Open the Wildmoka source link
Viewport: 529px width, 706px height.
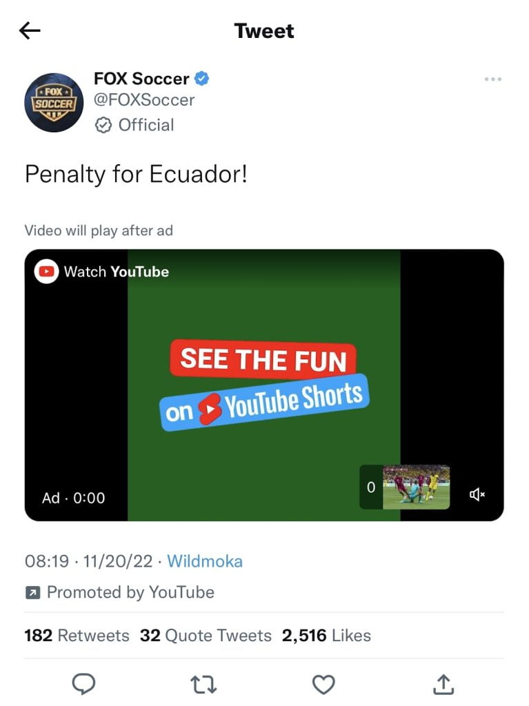coord(205,561)
